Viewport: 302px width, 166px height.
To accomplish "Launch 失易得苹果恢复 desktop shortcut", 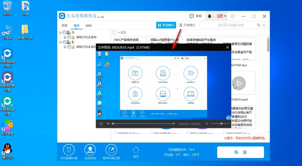I will point(7,82).
